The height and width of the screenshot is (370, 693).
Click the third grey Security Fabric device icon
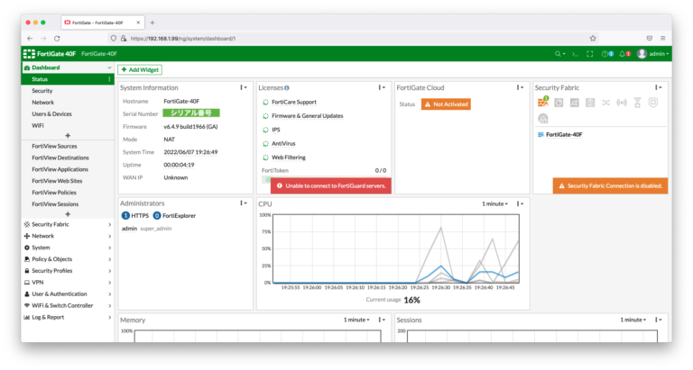[574, 103]
